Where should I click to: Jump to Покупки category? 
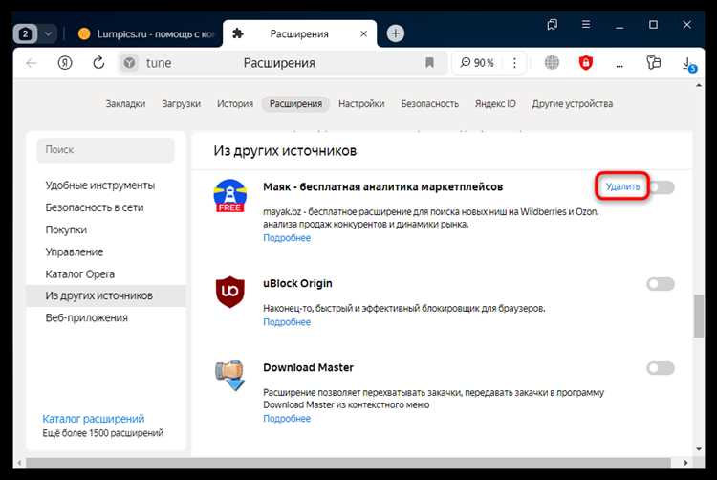coord(66,229)
